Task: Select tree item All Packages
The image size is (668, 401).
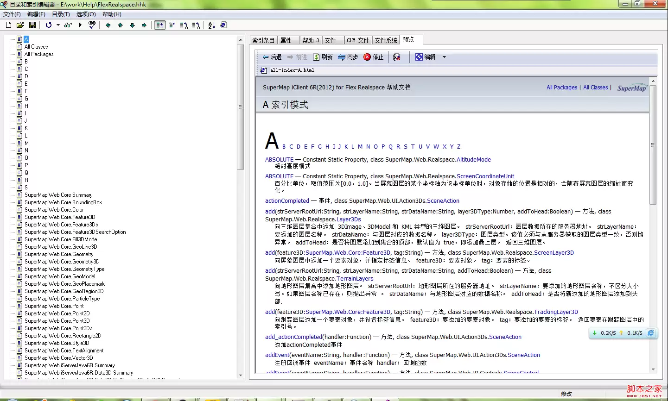Action: tap(39, 54)
